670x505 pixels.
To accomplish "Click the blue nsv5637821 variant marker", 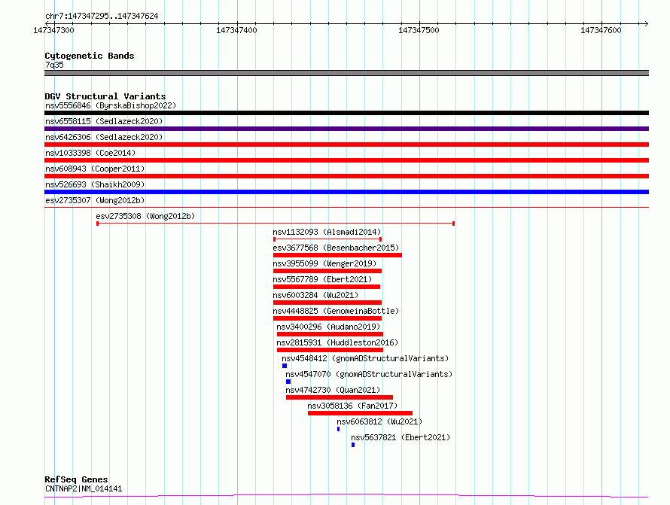I will point(353,445).
